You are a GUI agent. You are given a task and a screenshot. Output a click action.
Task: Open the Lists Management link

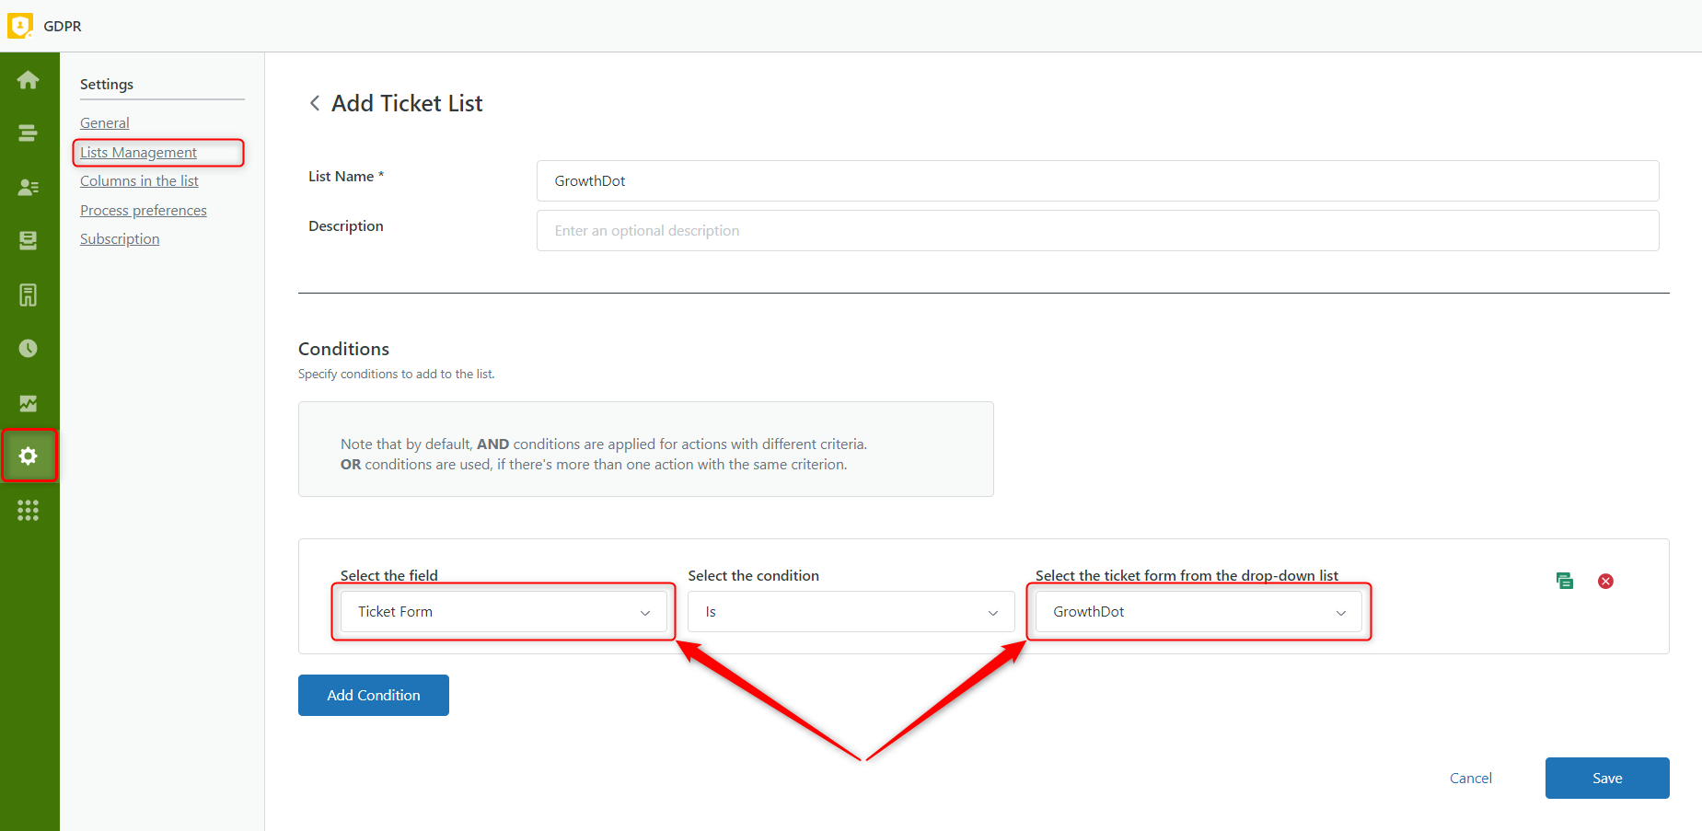pyautogui.click(x=138, y=153)
